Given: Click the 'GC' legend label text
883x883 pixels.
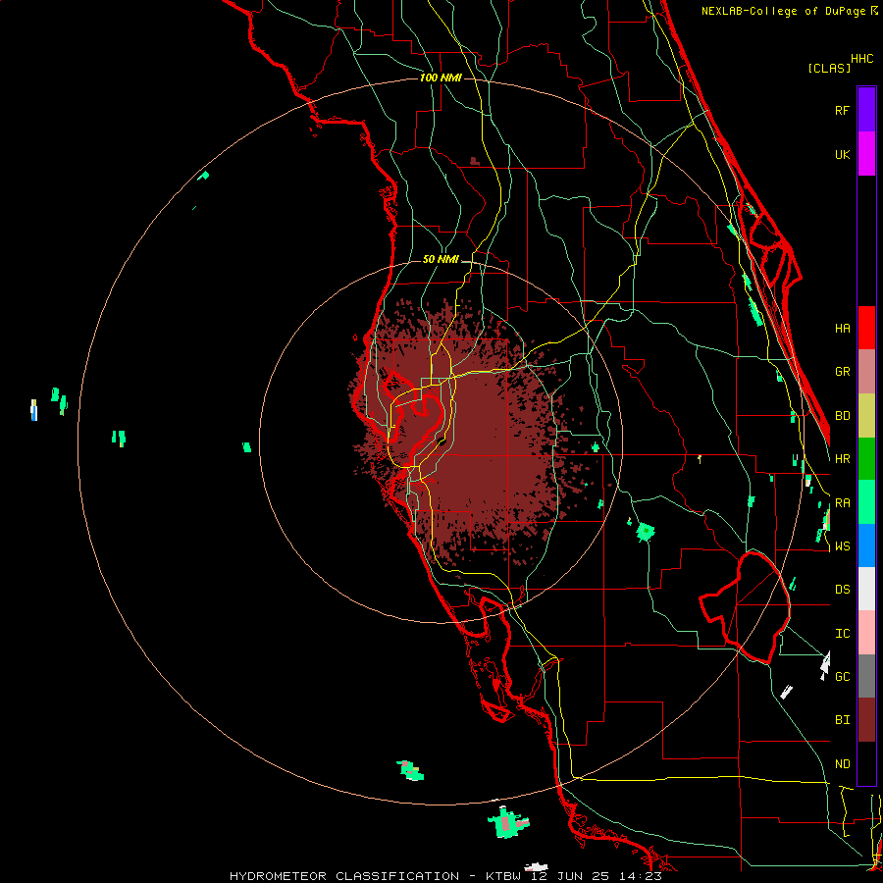Looking at the screenshot, I should tap(842, 676).
